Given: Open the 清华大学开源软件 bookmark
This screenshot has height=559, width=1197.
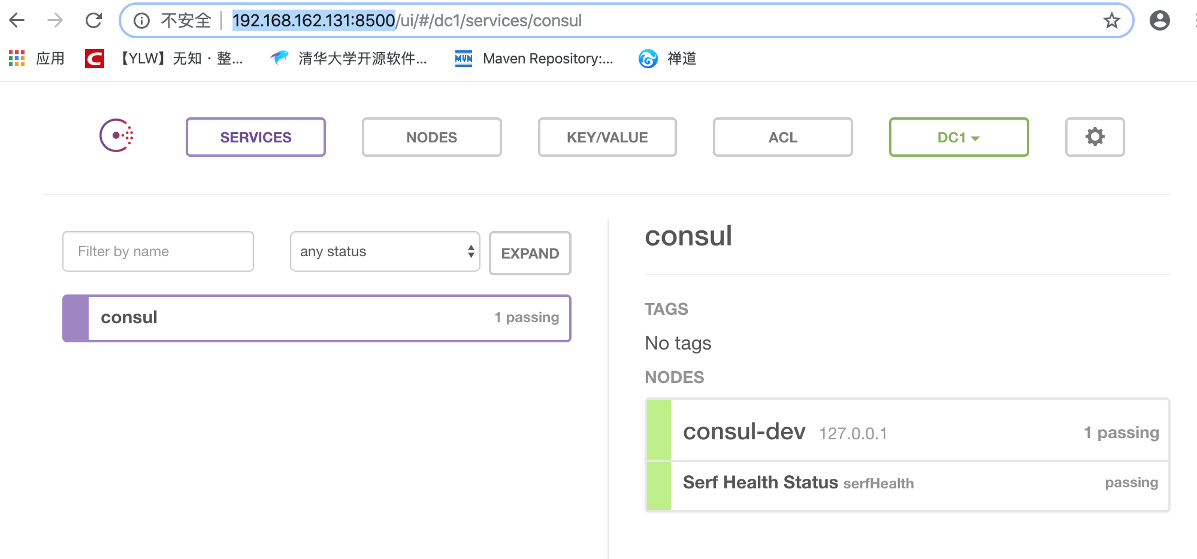Looking at the screenshot, I should tap(349, 58).
